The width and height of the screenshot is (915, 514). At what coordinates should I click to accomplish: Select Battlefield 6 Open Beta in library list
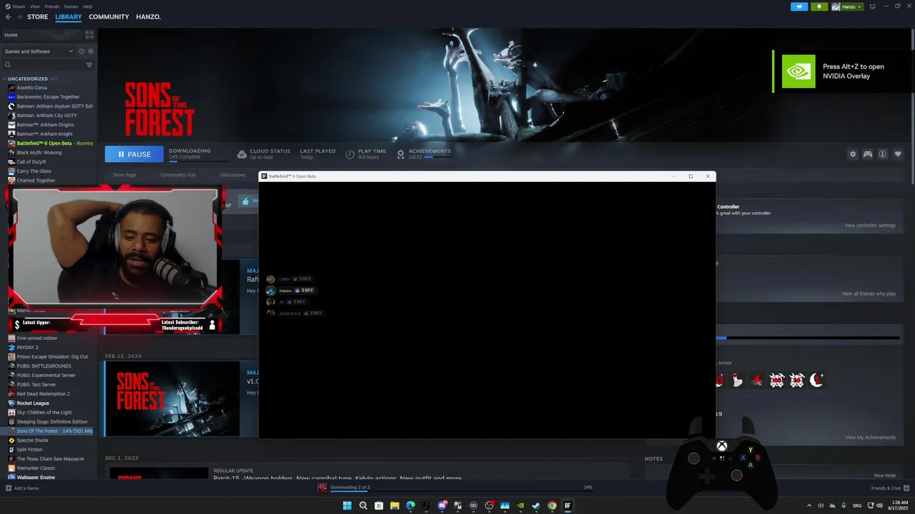click(50, 143)
